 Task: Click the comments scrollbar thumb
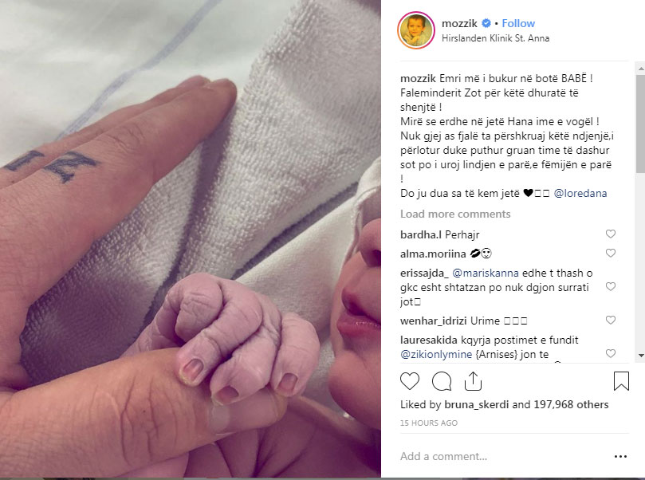640,124
